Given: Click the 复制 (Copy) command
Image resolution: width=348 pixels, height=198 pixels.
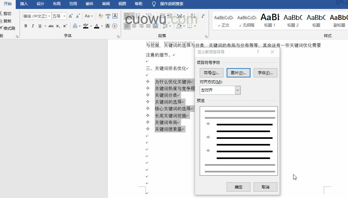Looking at the screenshot, I should point(6,21).
